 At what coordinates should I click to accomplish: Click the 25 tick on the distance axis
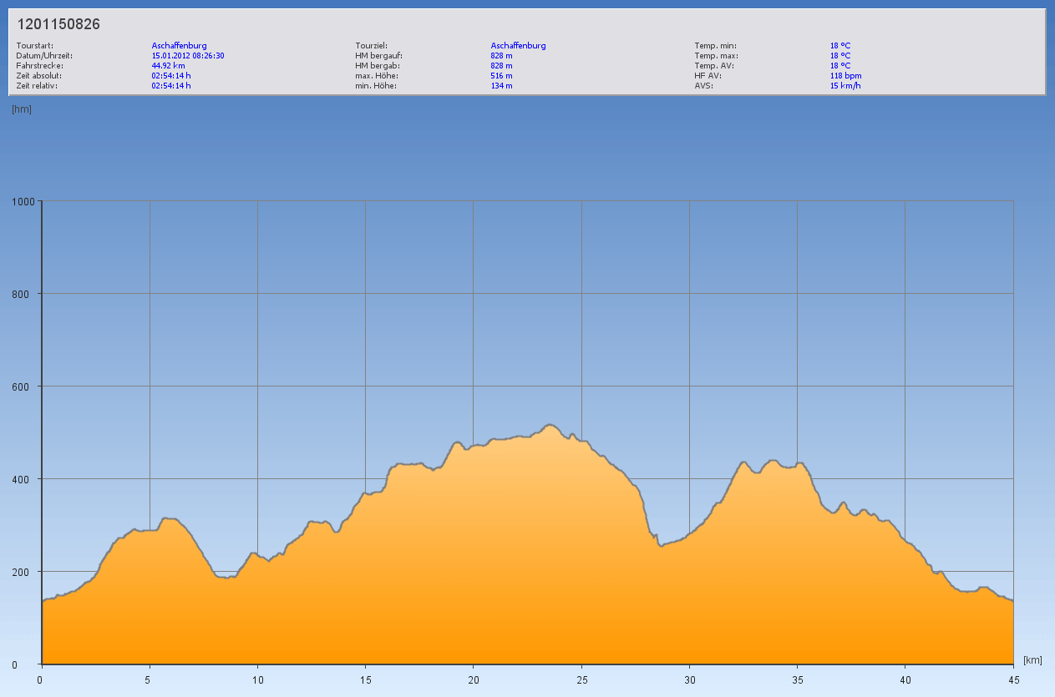click(581, 679)
